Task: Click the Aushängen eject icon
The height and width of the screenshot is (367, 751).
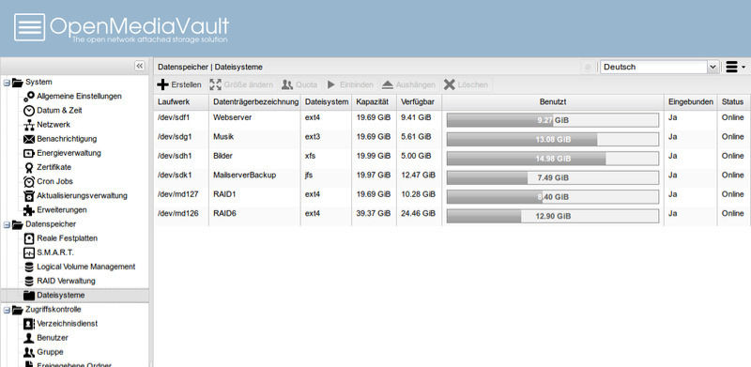Action: click(388, 84)
